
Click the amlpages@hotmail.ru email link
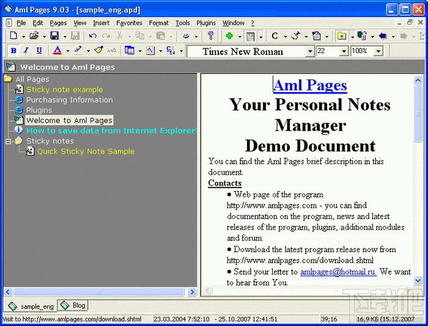tap(338, 272)
